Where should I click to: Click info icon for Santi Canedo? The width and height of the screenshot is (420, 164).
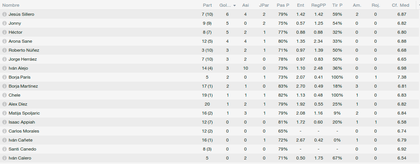(4, 149)
